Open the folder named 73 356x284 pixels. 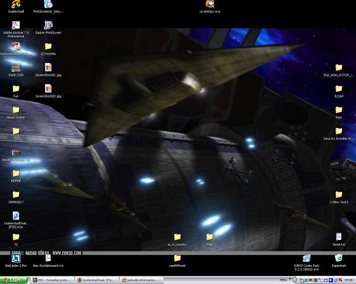16,131
